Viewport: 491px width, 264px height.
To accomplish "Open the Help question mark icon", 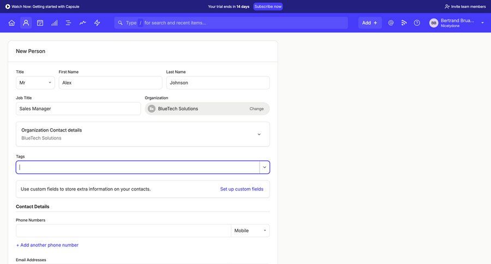I will 417,23.
